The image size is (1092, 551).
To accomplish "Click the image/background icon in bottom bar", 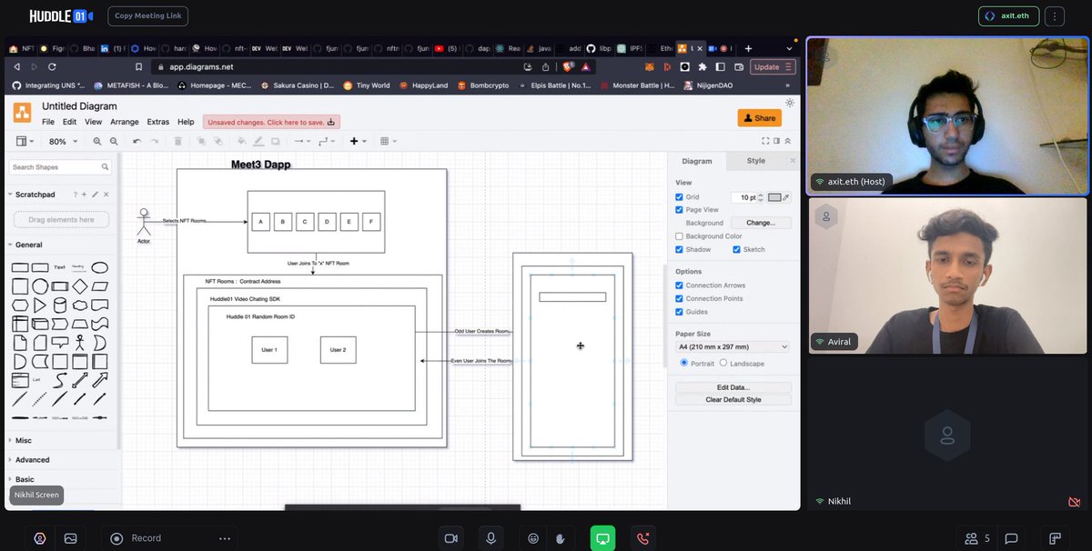I will click(70, 538).
